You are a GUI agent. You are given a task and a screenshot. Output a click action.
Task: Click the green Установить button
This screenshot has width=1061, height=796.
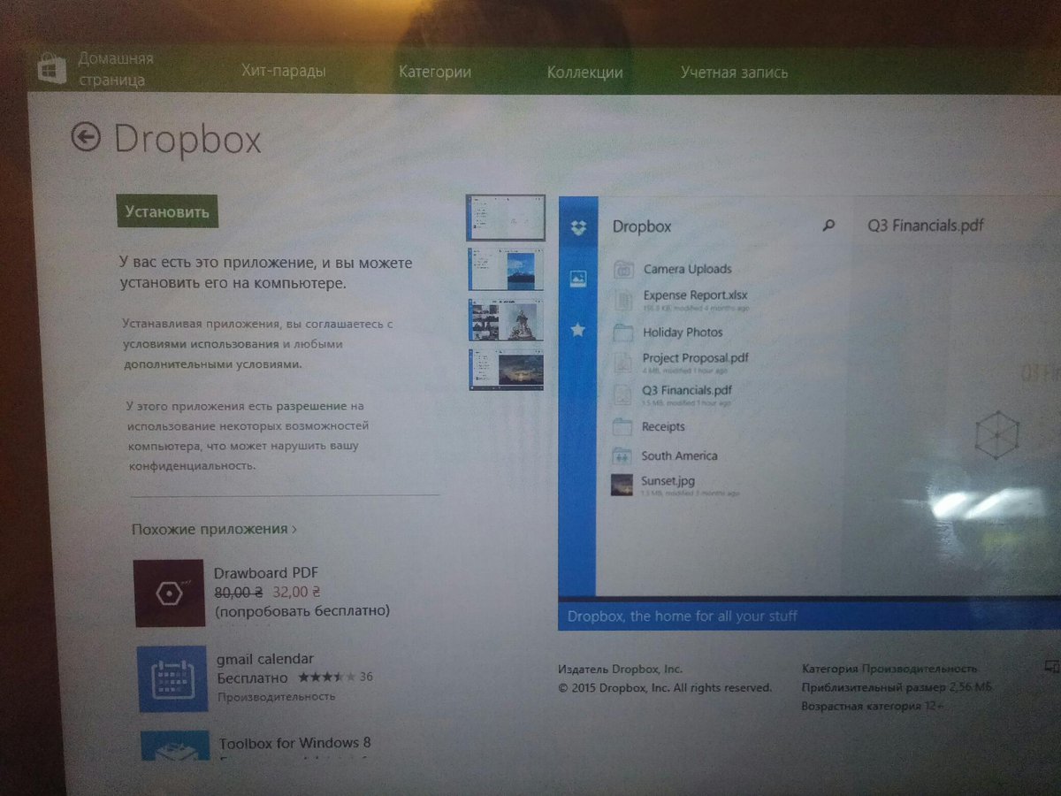167,211
